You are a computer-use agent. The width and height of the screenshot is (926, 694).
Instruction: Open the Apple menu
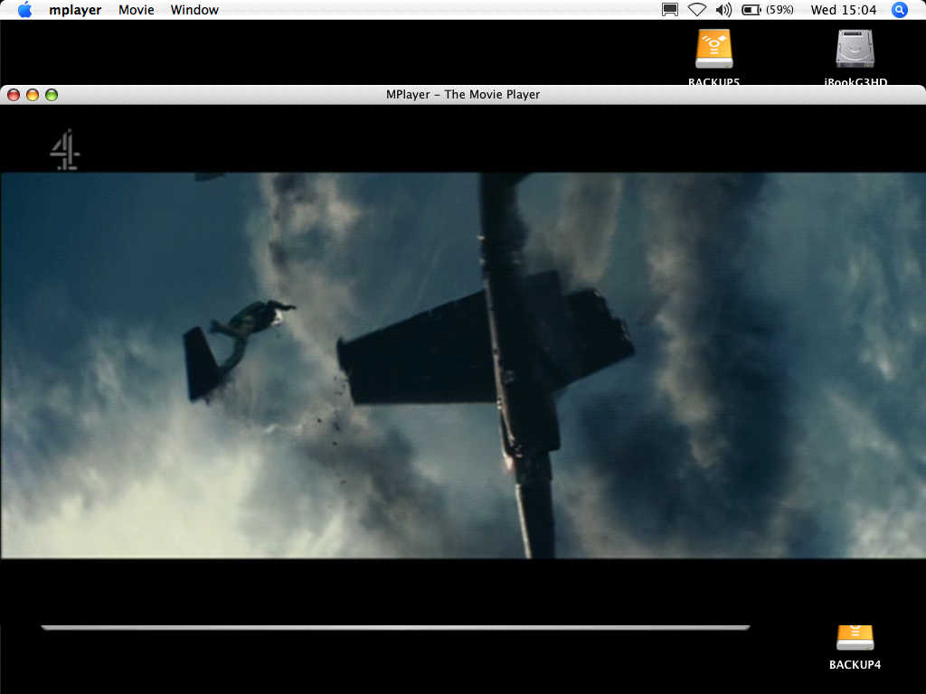click(24, 9)
